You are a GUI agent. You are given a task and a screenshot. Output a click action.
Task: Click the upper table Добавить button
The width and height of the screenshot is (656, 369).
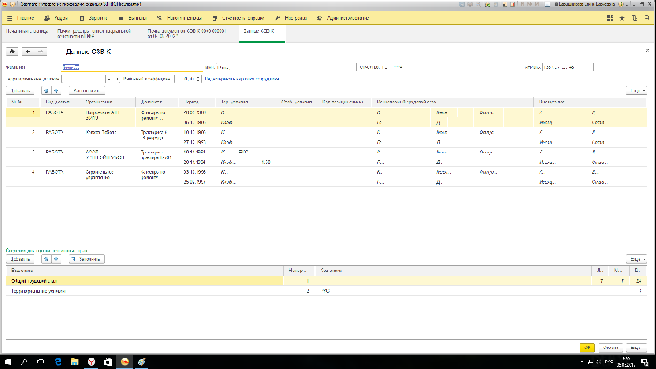click(20, 90)
